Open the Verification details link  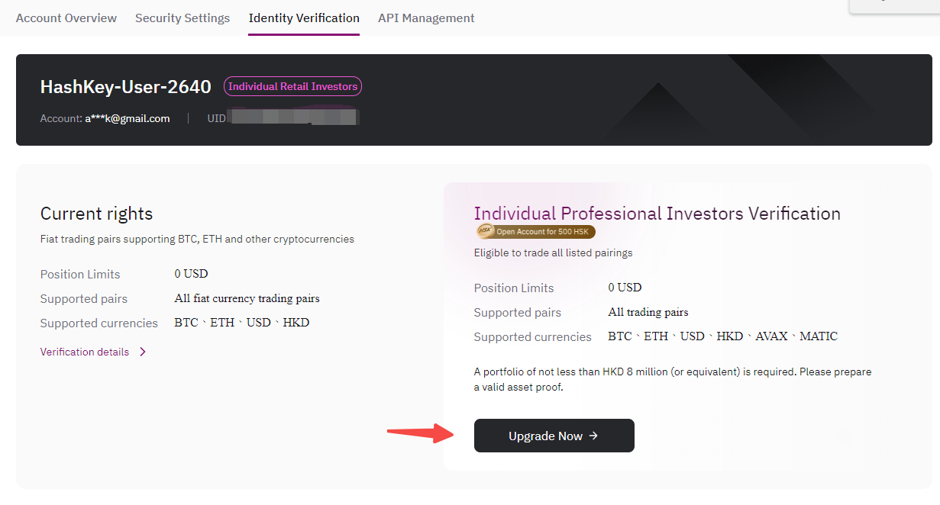pyautogui.click(x=85, y=352)
